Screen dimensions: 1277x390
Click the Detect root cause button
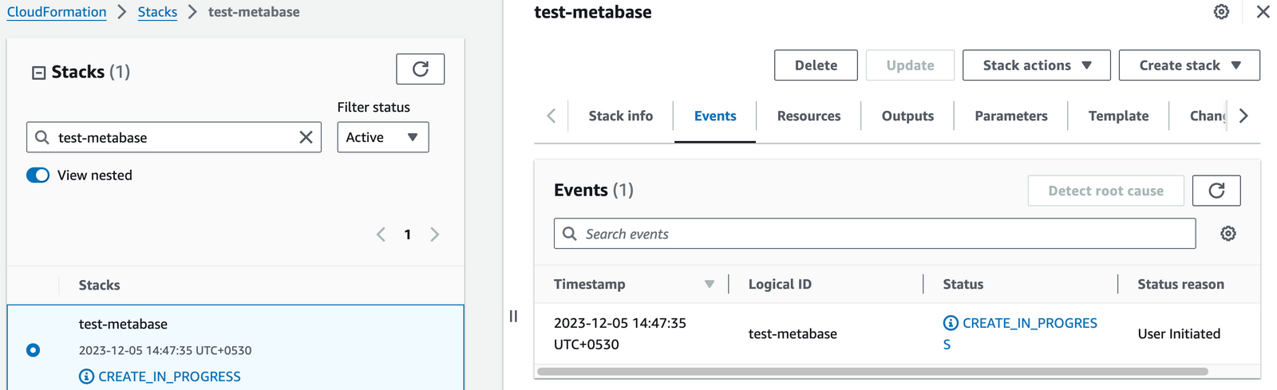1105,191
